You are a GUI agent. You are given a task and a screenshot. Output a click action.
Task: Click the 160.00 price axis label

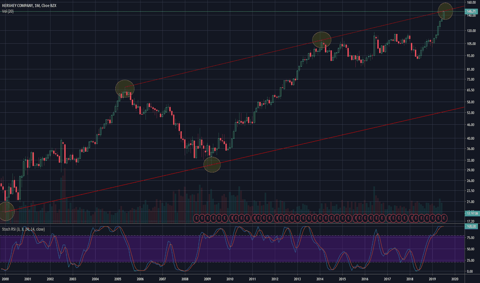click(471, 3)
